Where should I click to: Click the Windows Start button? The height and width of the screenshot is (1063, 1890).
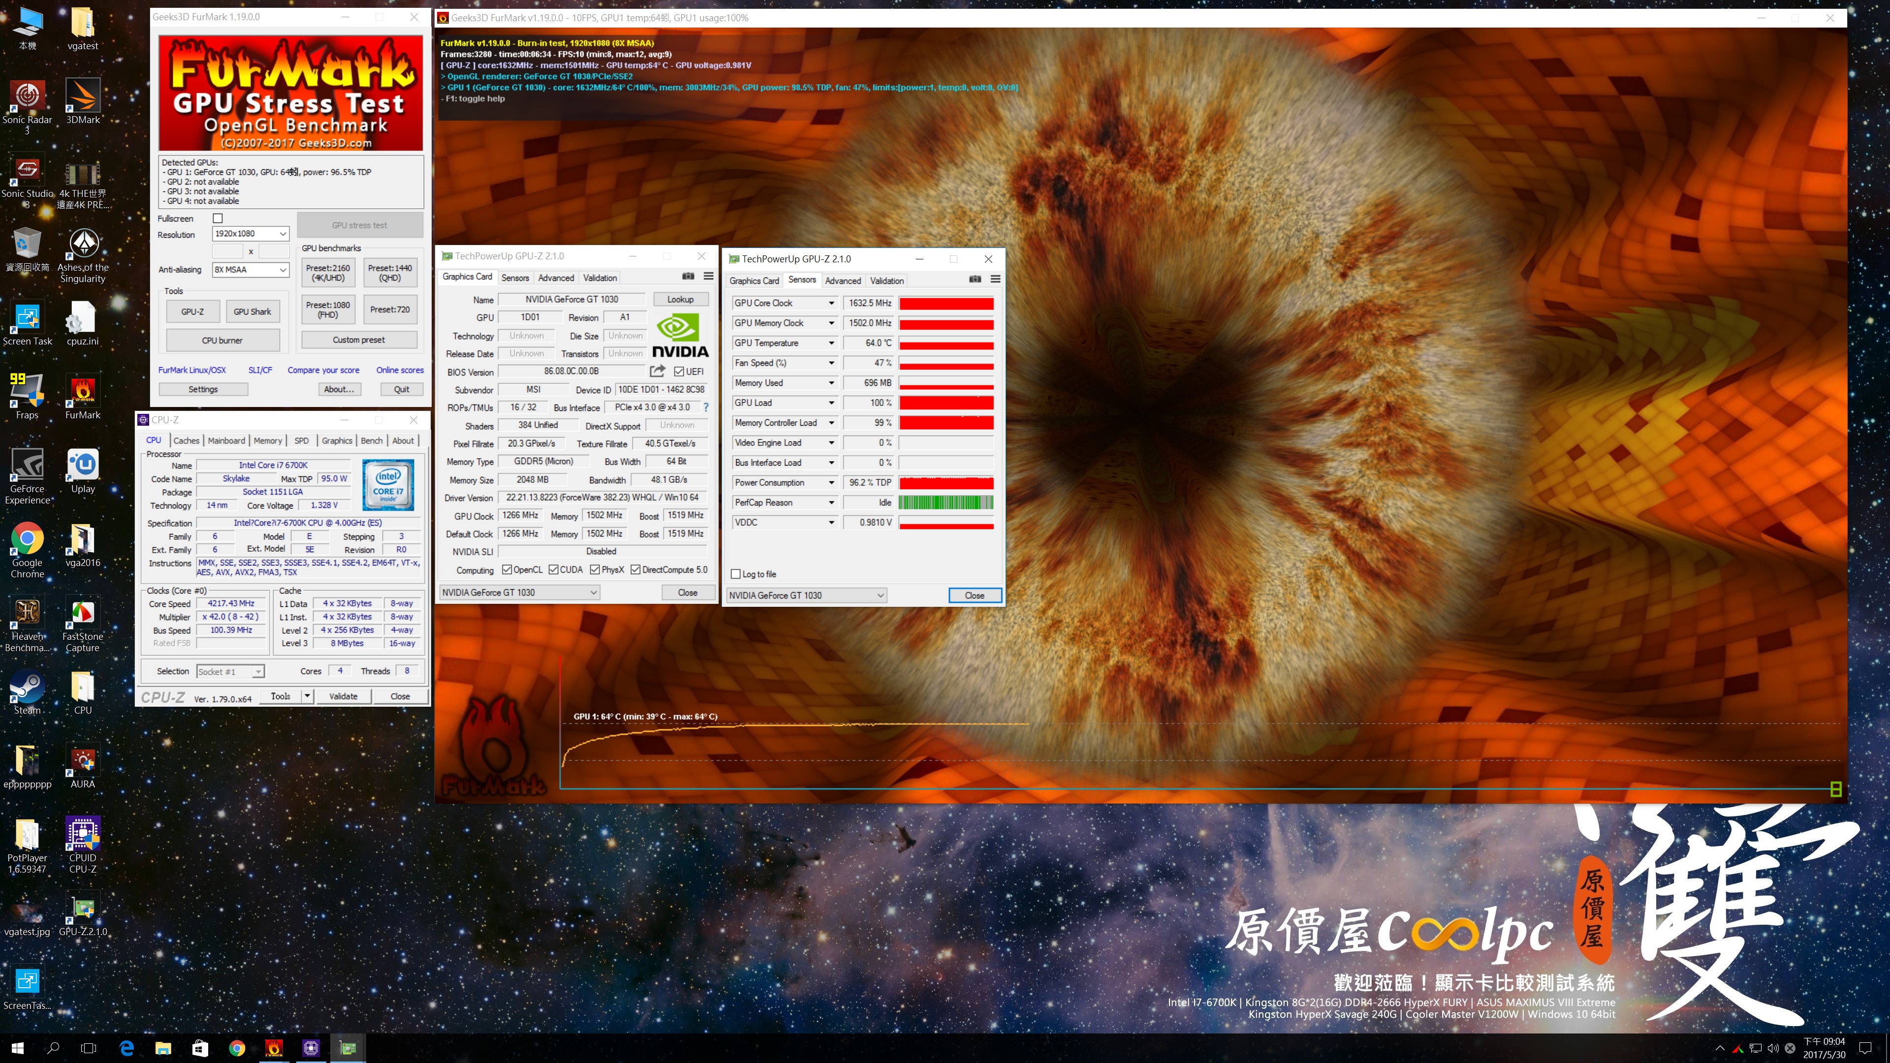[18, 1048]
